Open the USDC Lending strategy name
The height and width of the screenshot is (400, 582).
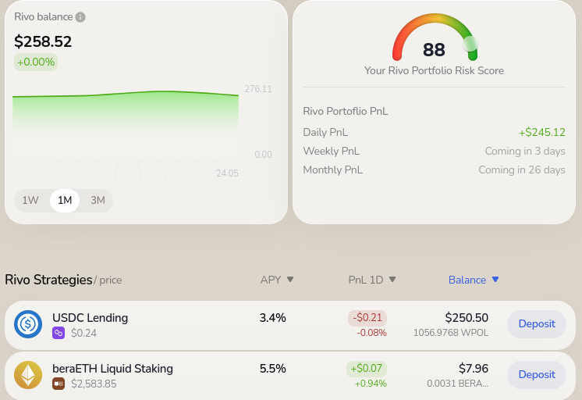click(x=90, y=318)
